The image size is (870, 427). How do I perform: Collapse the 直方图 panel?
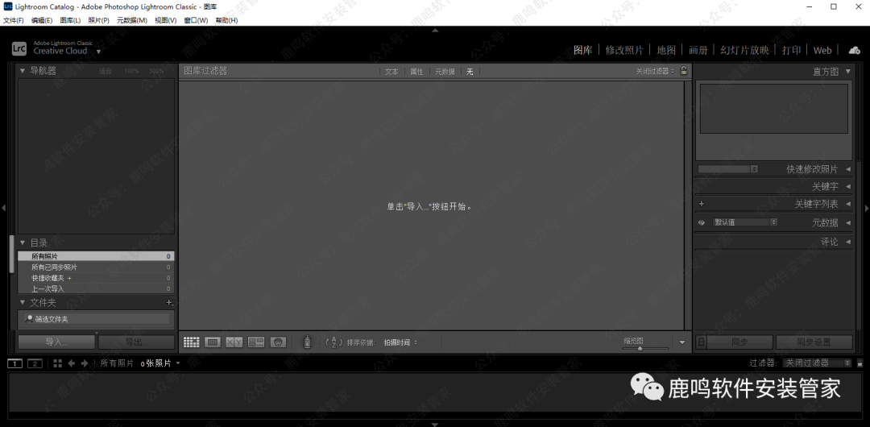coord(847,71)
